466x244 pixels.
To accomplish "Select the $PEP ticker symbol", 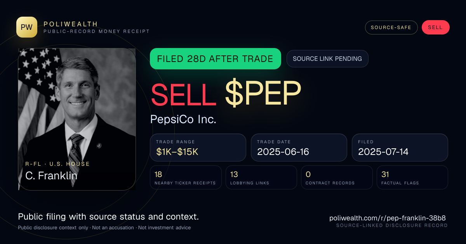I will tap(263, 95).
